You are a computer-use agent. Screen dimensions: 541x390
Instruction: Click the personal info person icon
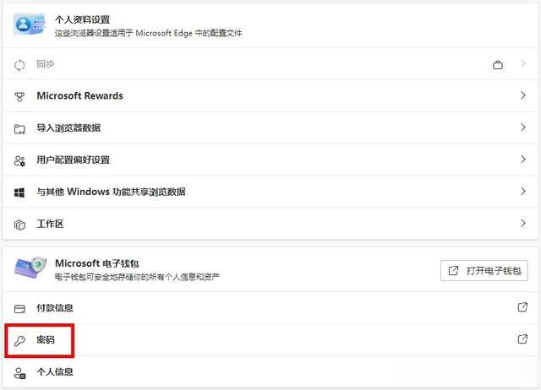(x=19, y=373)
